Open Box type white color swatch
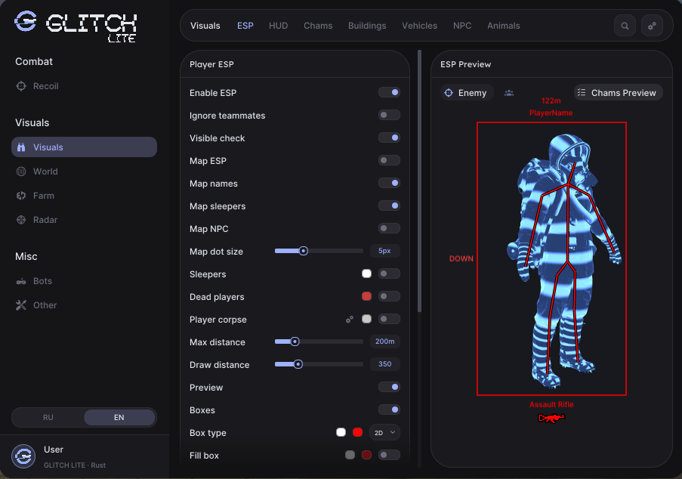 [341, 432]
